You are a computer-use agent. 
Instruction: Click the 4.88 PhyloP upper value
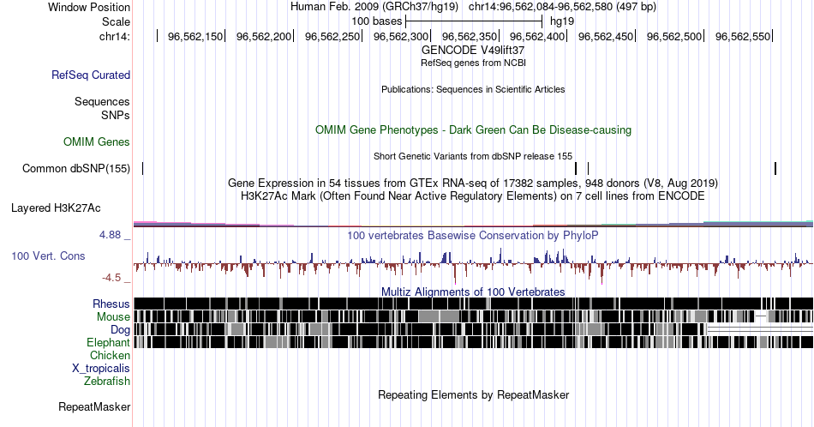(x=110, y=235)
